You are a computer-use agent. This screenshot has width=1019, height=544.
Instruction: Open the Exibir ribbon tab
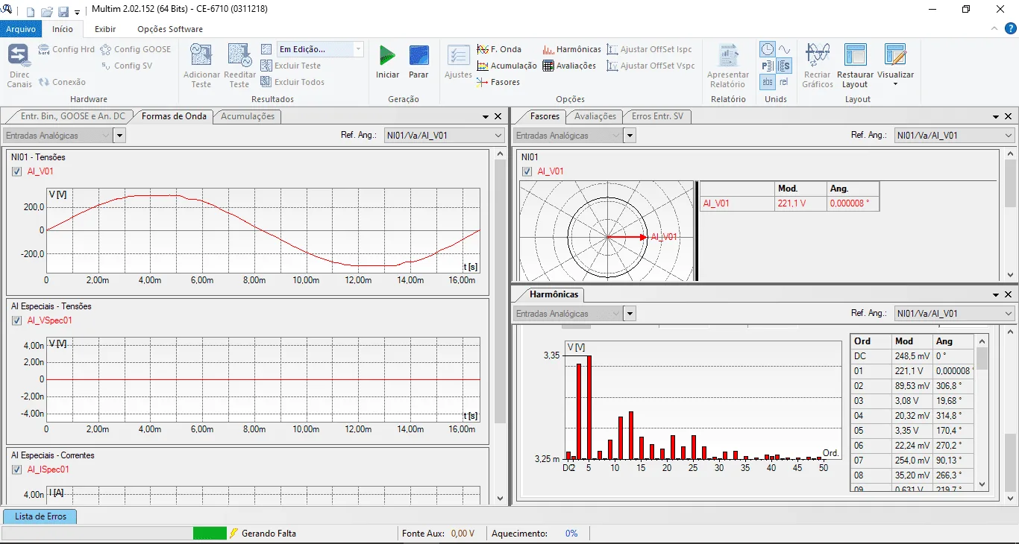pyautogui.click(x=105, y=29)
